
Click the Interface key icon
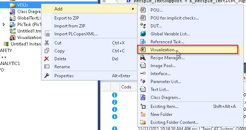[x=143, y=74]
